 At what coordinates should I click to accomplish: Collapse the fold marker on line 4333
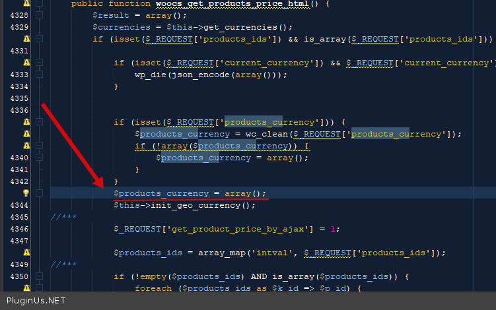tap(39, 75)
